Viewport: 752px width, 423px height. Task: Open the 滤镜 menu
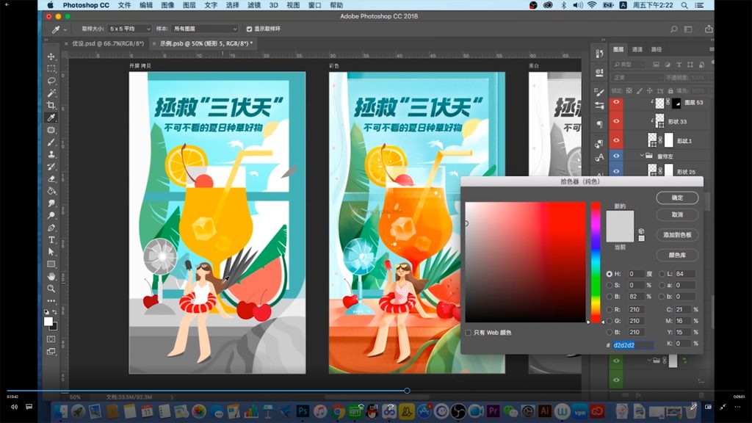(x=254, y=5)
